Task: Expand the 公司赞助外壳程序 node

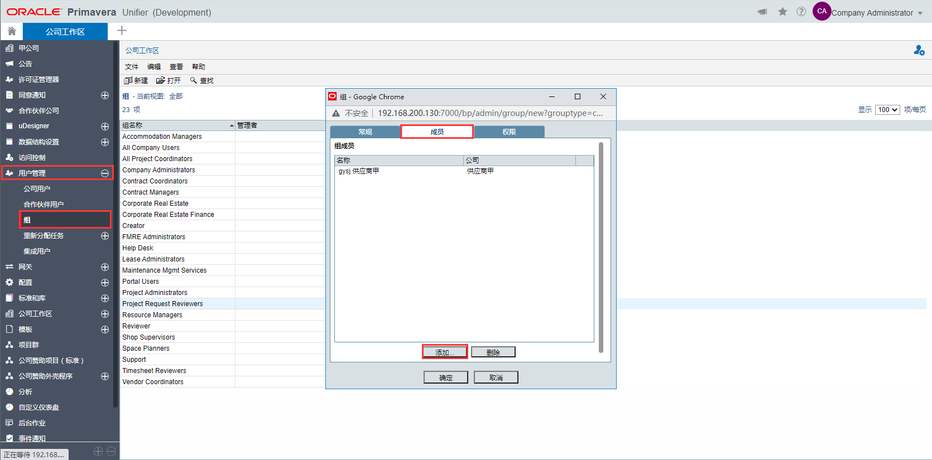Action: [x=104, y=376]
